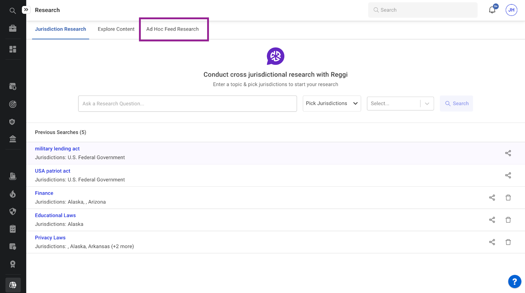Delete the Finance previous search
Image resolution: width=525 pixels, height=293 pixels.
[508, 198]
